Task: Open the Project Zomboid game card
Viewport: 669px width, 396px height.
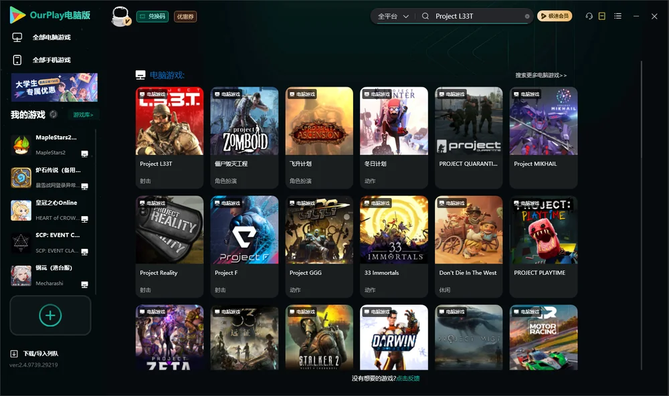Action: point(244,137)
